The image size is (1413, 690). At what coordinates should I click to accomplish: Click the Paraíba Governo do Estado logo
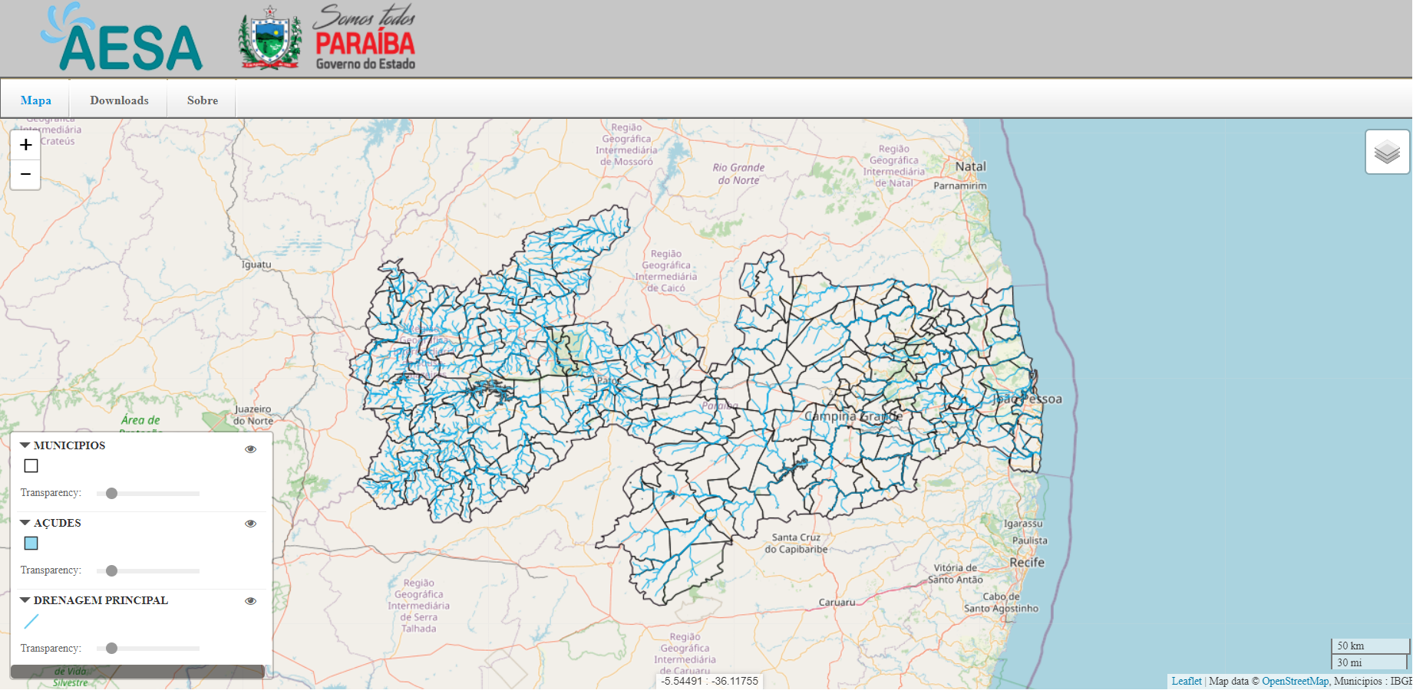[365, 38]
